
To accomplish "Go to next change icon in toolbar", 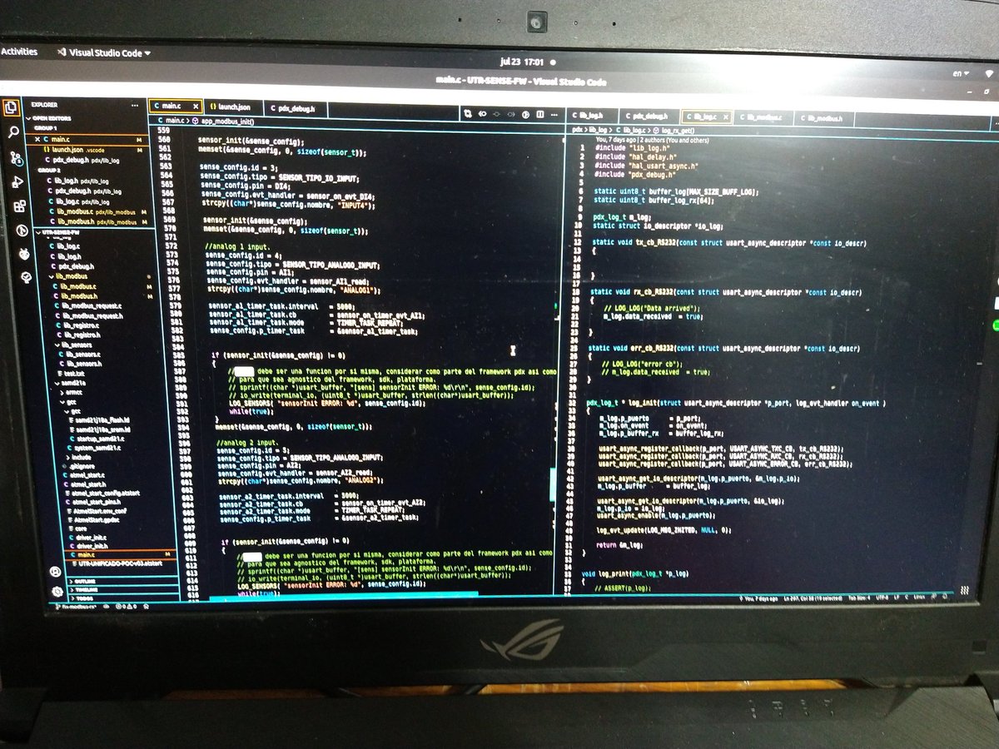I will [x=511, y=114].
